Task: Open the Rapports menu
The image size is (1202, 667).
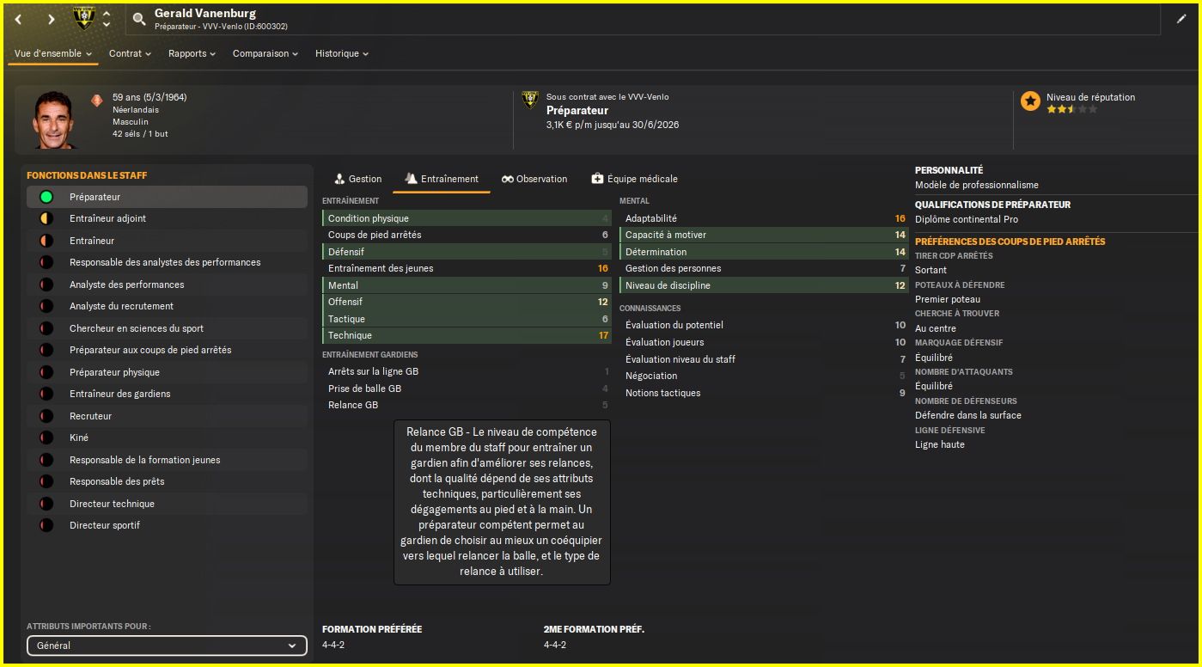Action: pyautogui.click(x=192, y=53)
